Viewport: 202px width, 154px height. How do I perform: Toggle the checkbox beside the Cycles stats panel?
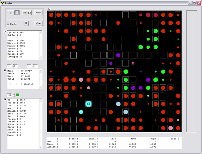pos(5,32)
